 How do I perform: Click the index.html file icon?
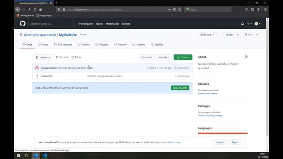coord(37,76)
